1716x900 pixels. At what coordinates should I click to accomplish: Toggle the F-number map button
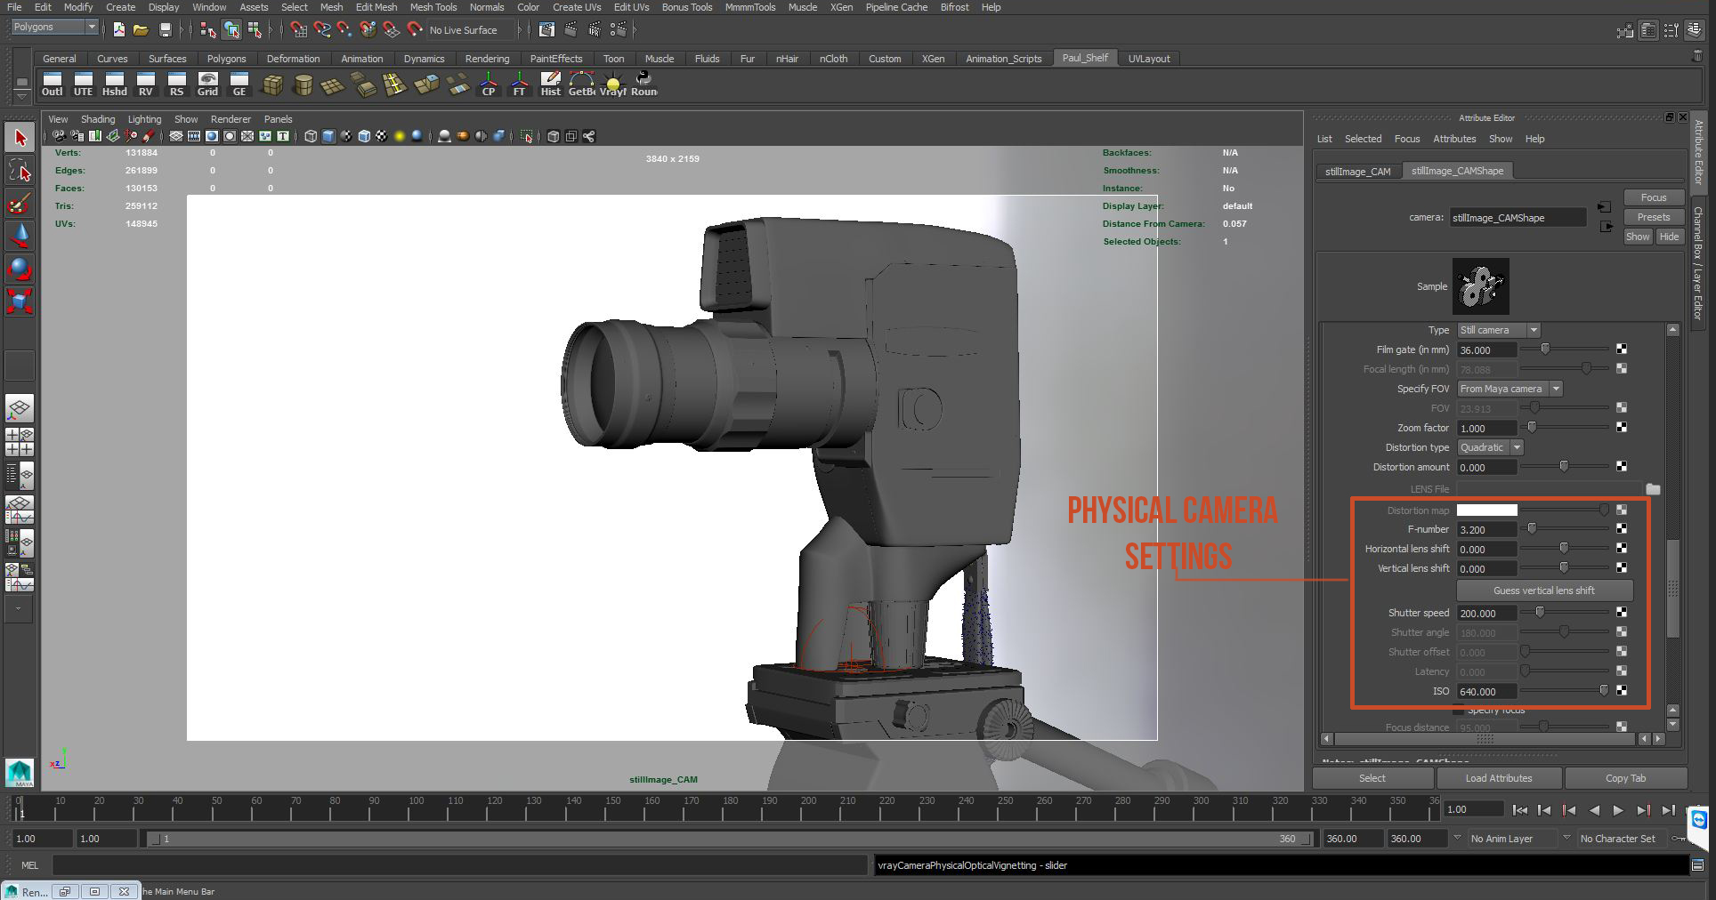click(1622, 529)
